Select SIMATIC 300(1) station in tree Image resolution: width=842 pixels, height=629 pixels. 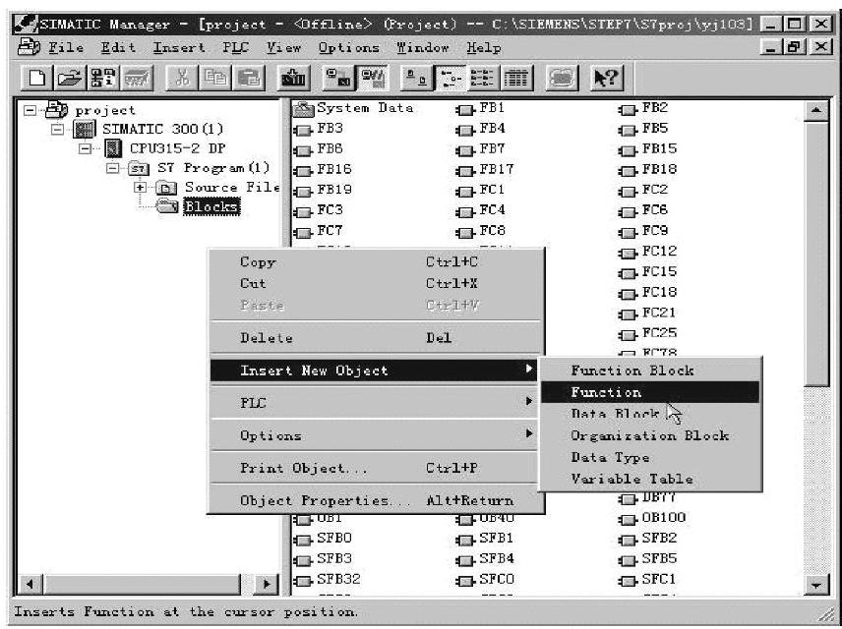pos(162,130)
